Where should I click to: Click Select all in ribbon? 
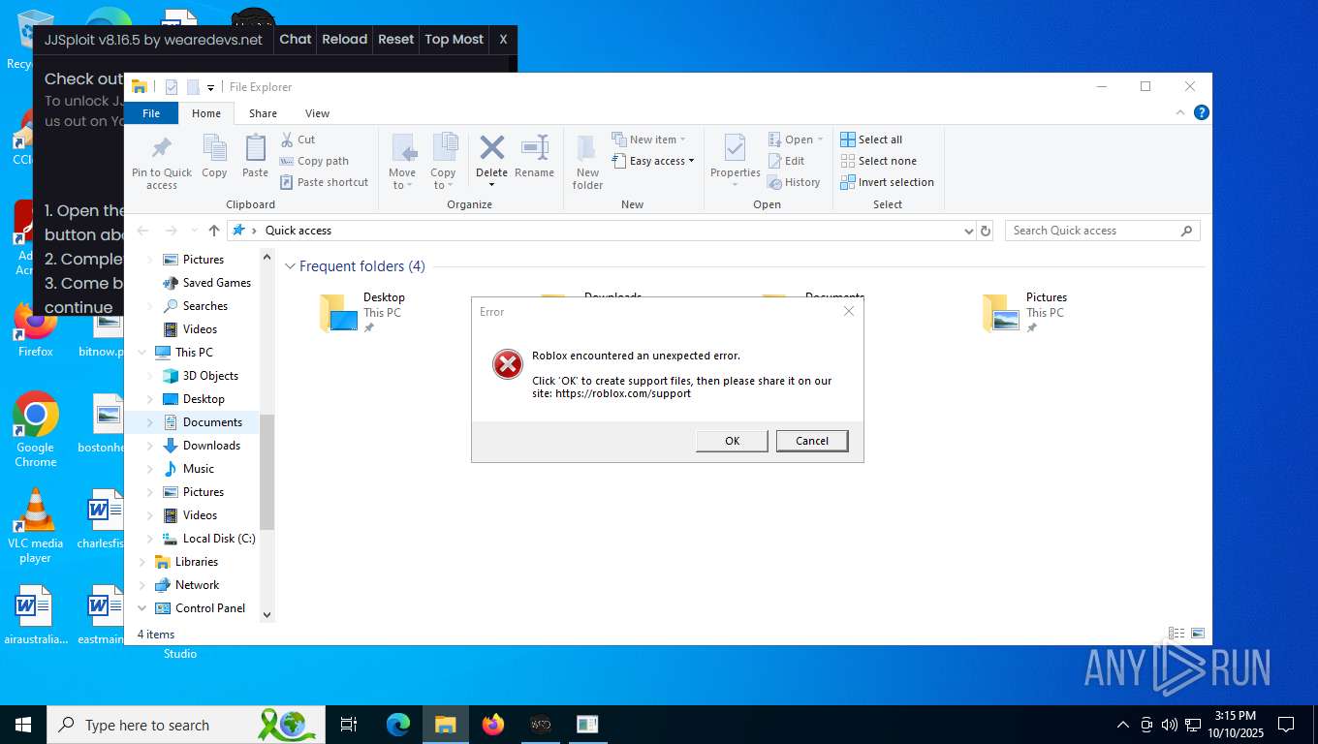pos(870,139)
